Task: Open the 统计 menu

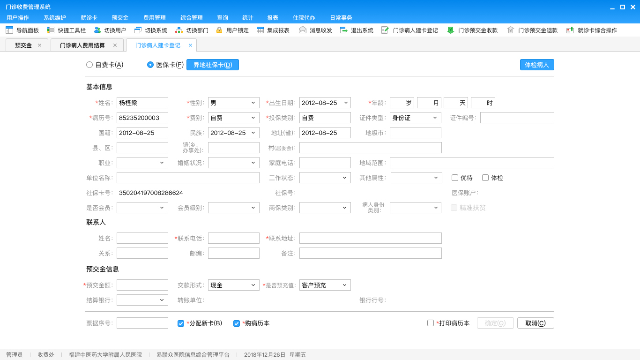Action: click(248, 18)
